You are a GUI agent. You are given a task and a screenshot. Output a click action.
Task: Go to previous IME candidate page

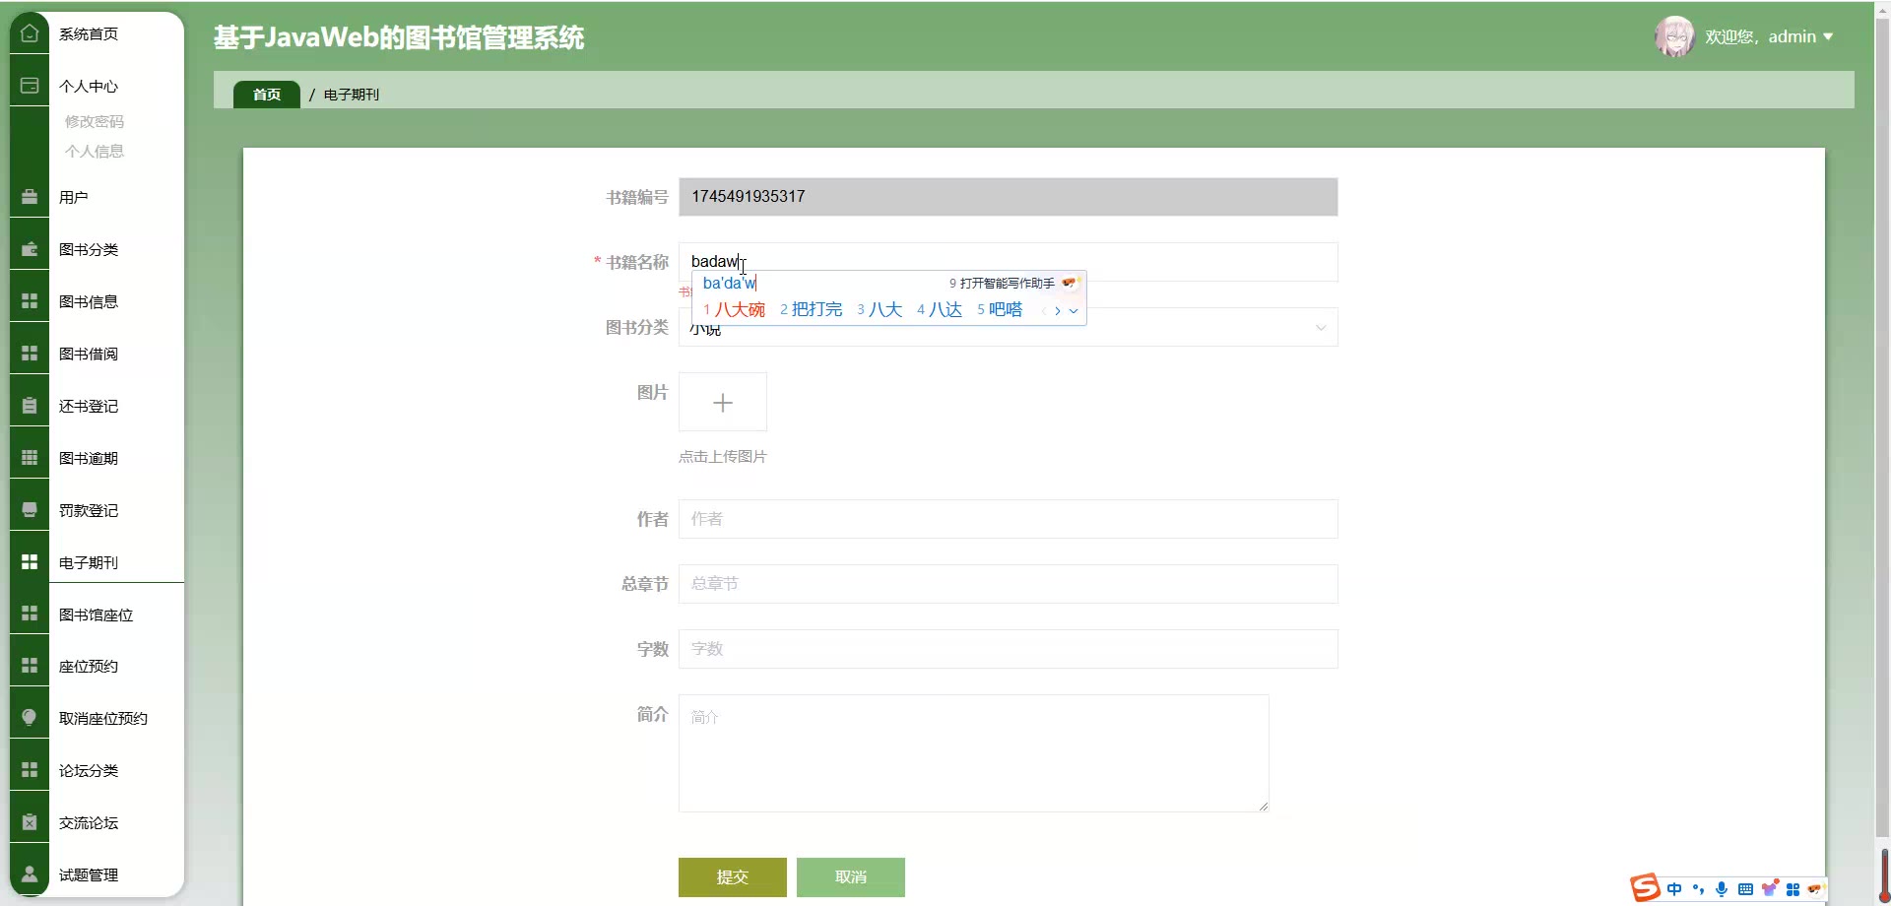click(1043, 310)
